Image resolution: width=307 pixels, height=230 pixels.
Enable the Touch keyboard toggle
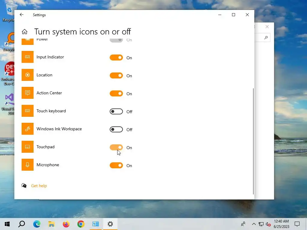point(116,111)
